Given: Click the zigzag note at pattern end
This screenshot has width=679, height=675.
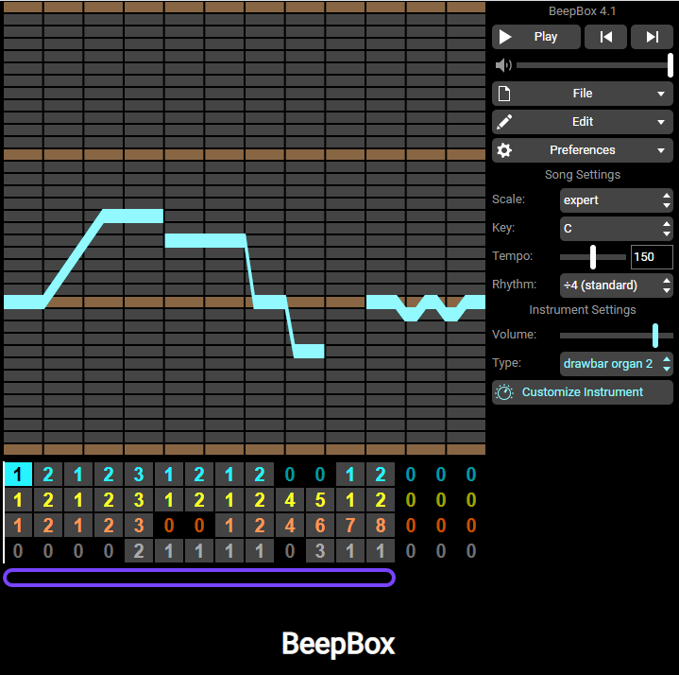Looking at the screenshot, I should tap(426, 308).
